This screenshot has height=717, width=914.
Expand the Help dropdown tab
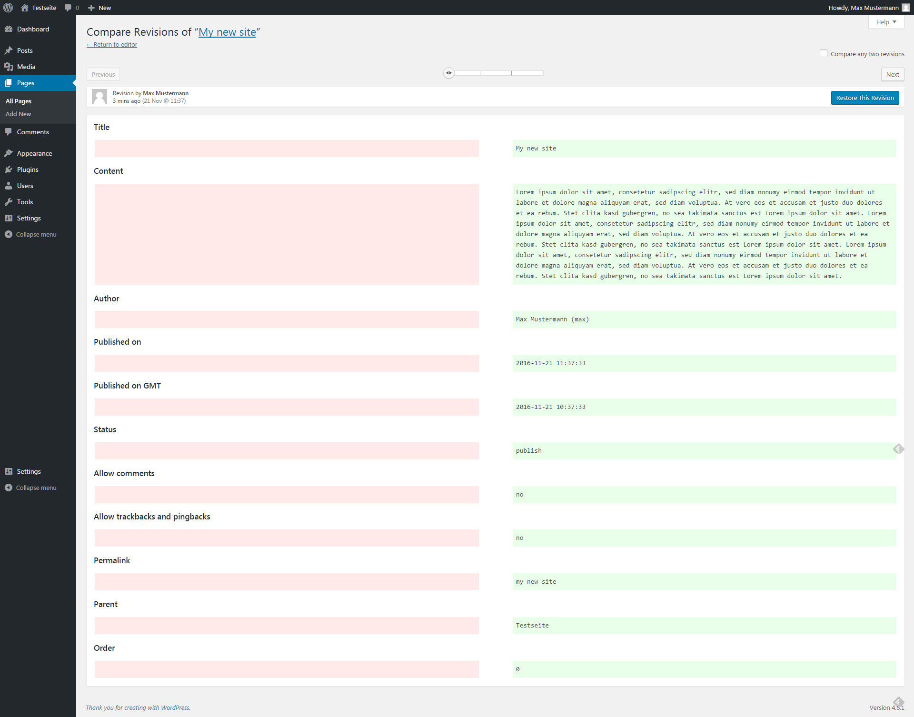pyautogui.click(x=886, y=22)
